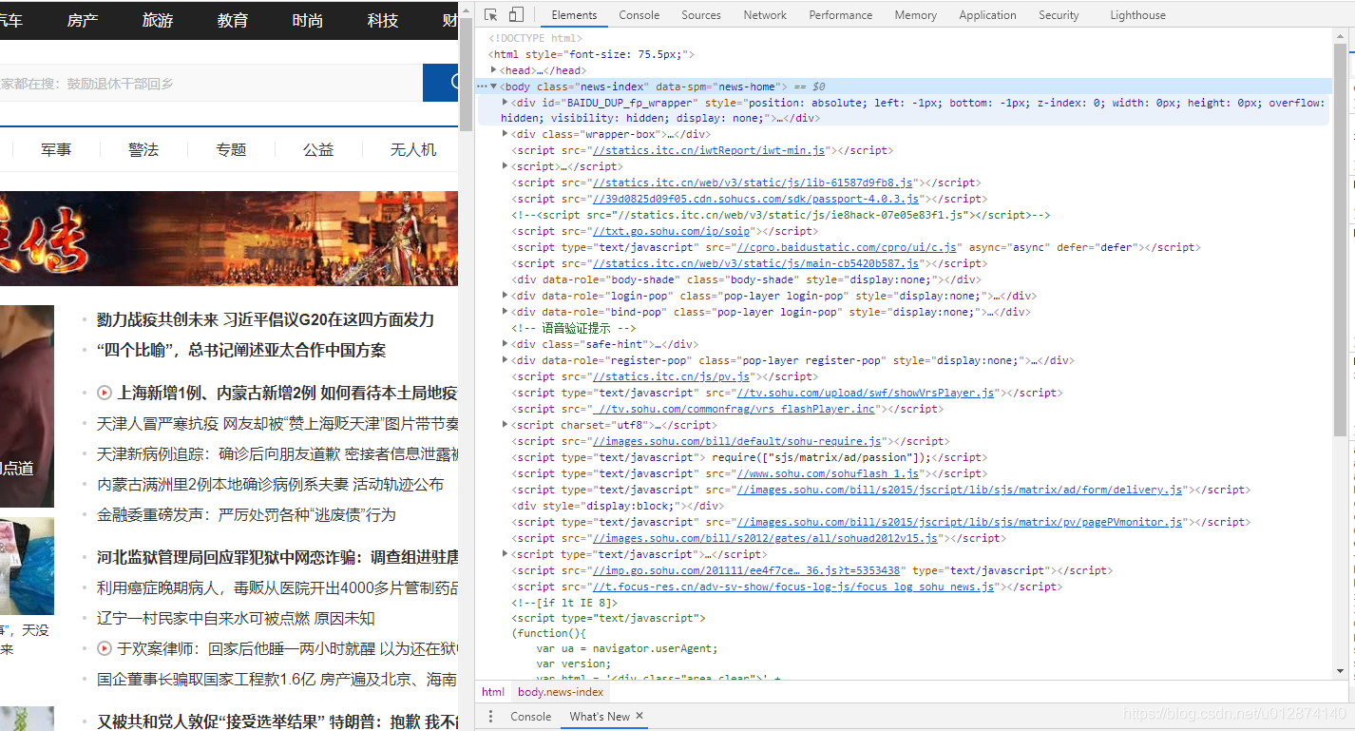Viewport: 1355px width, 731px height.
Task: Open the focus_log_sohu_news.js link
Action: (x=793, y=587)
